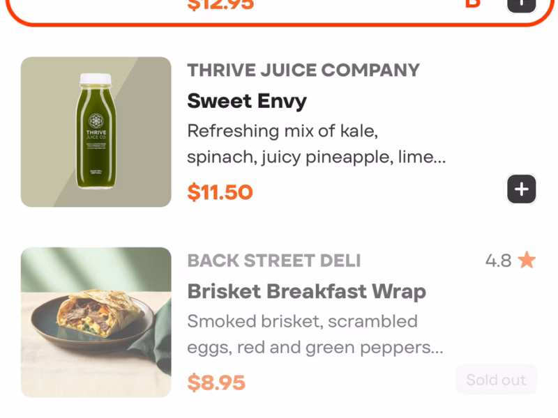This screenshot has height=418, width=558.
Task: Click 'Smoked brisket, scrambled' description text
Action: pyautogui.click(x=302, y=321)
